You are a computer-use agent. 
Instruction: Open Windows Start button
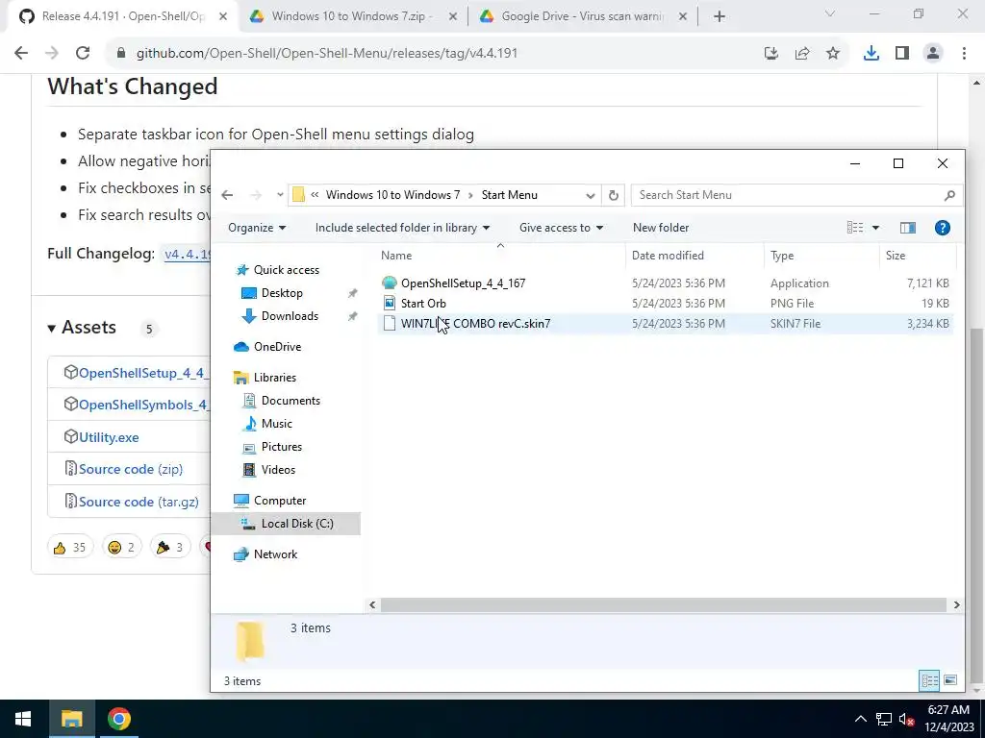pyautogui.click(x=23, y=719)
